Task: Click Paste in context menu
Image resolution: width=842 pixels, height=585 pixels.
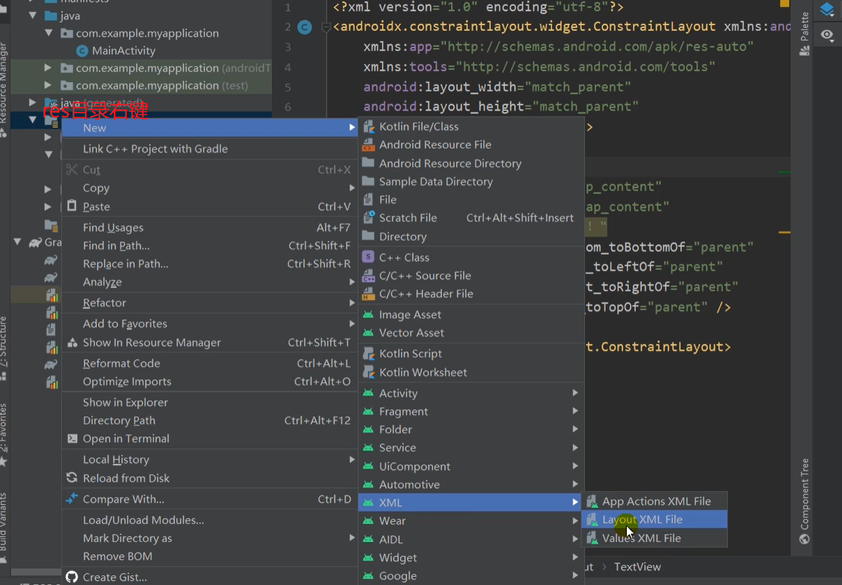Action: point(209,207)
